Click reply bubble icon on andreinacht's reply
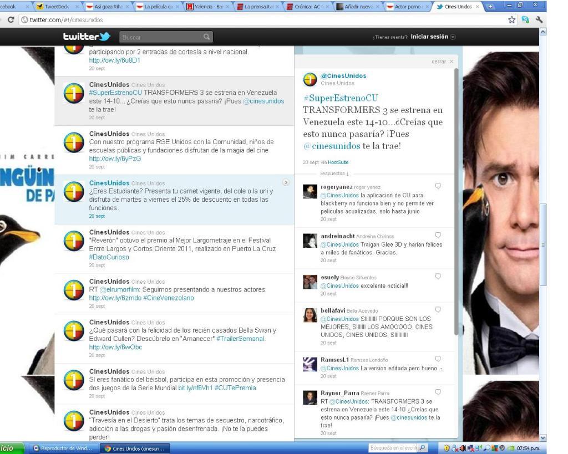The image size is (568, 454). click(x=438, y=235)
